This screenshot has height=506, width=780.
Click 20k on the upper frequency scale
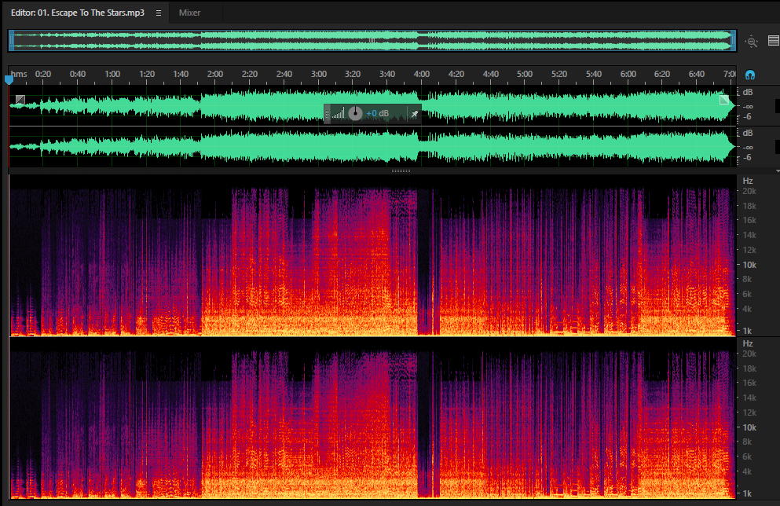coord(749,191)
